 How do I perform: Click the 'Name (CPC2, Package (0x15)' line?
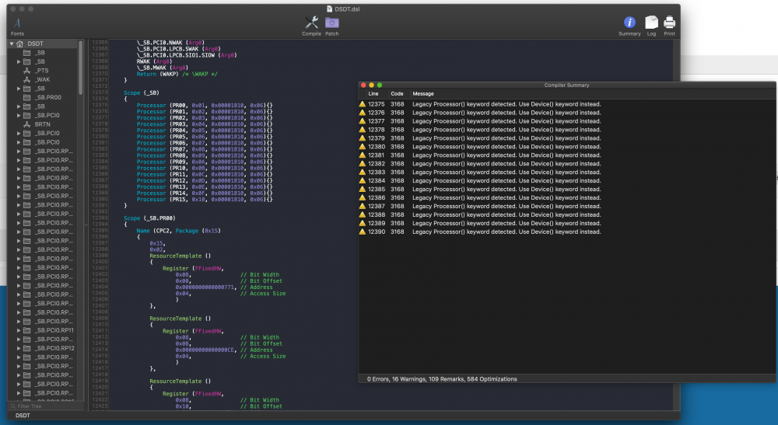[179, 231]
